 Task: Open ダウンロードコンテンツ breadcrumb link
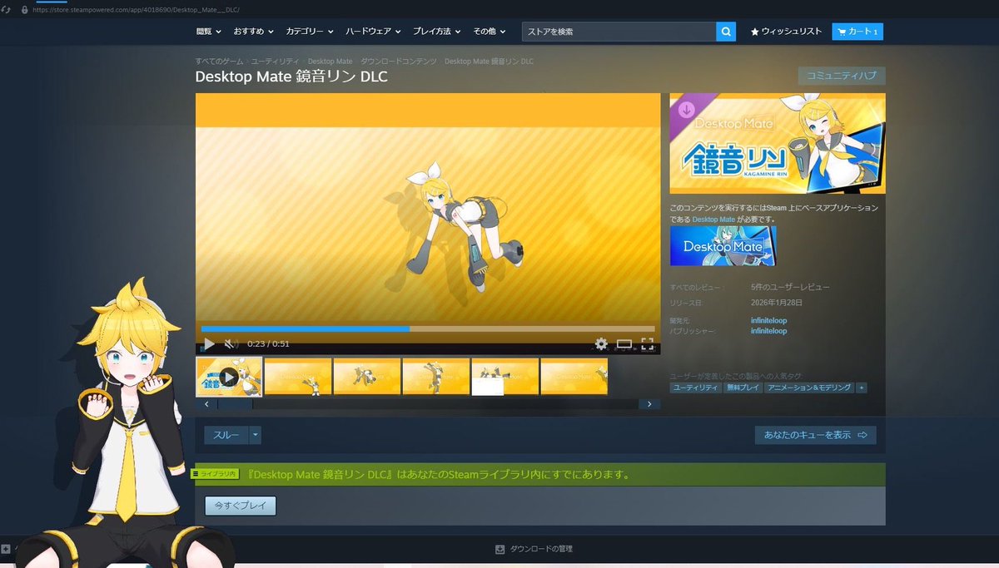pos(398,62)
